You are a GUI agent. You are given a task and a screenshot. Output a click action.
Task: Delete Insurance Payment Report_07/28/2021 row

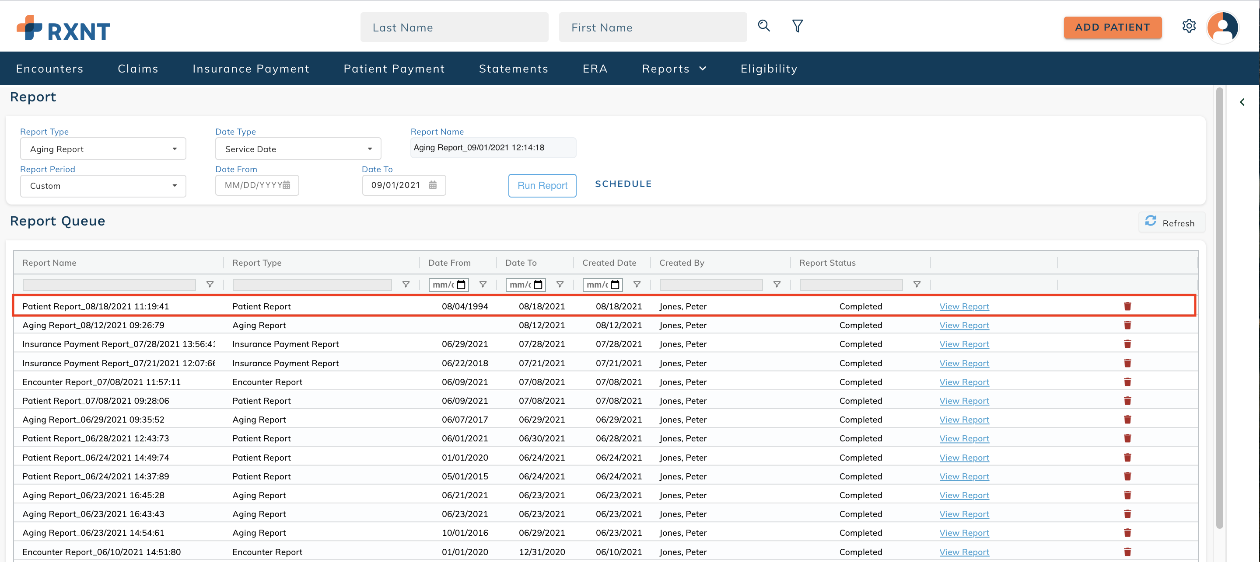pos(1127,344)
